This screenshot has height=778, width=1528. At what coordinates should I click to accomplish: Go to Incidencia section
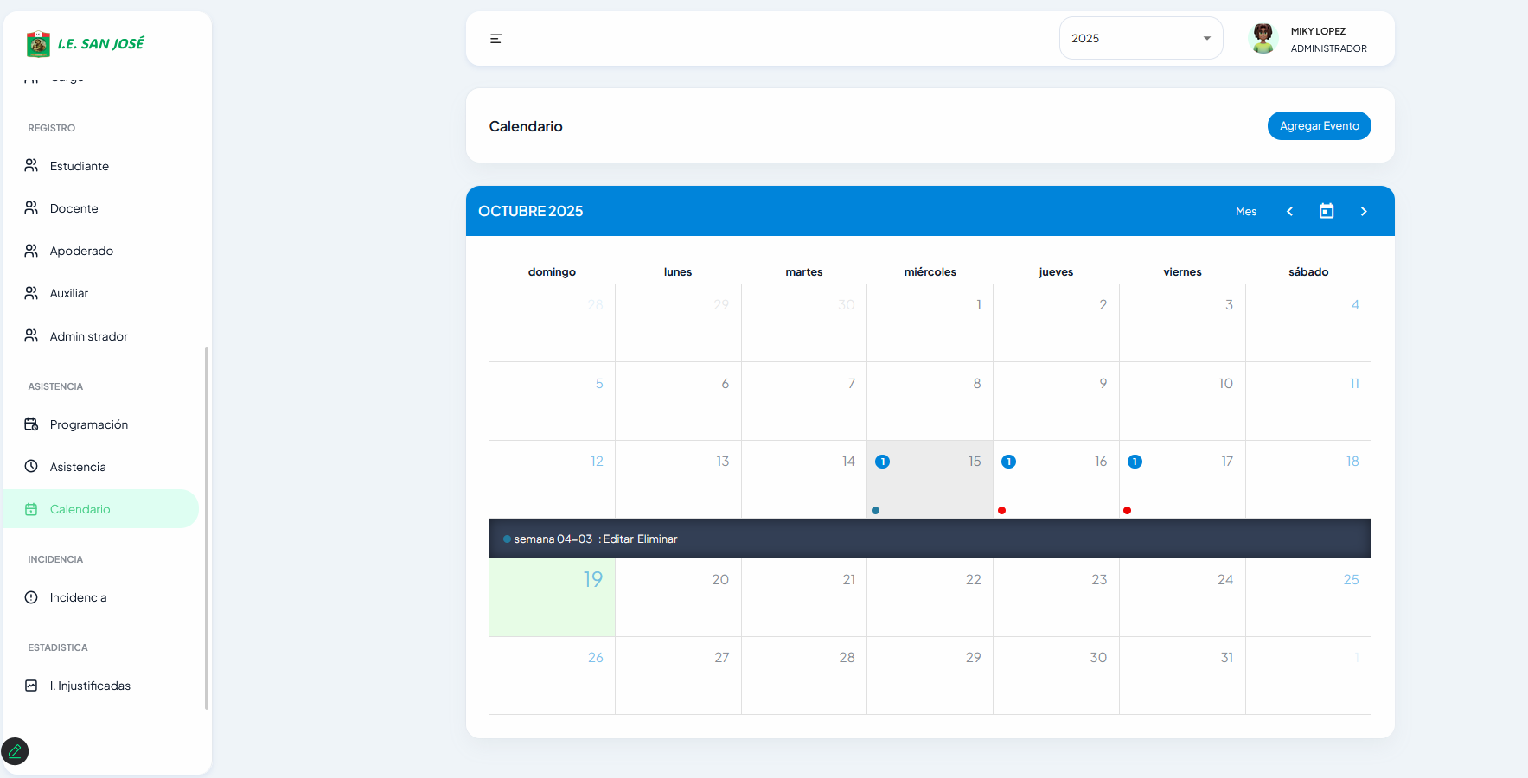click(78, 597)
